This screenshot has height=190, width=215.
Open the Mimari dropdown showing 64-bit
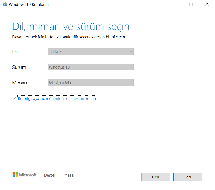91,83
